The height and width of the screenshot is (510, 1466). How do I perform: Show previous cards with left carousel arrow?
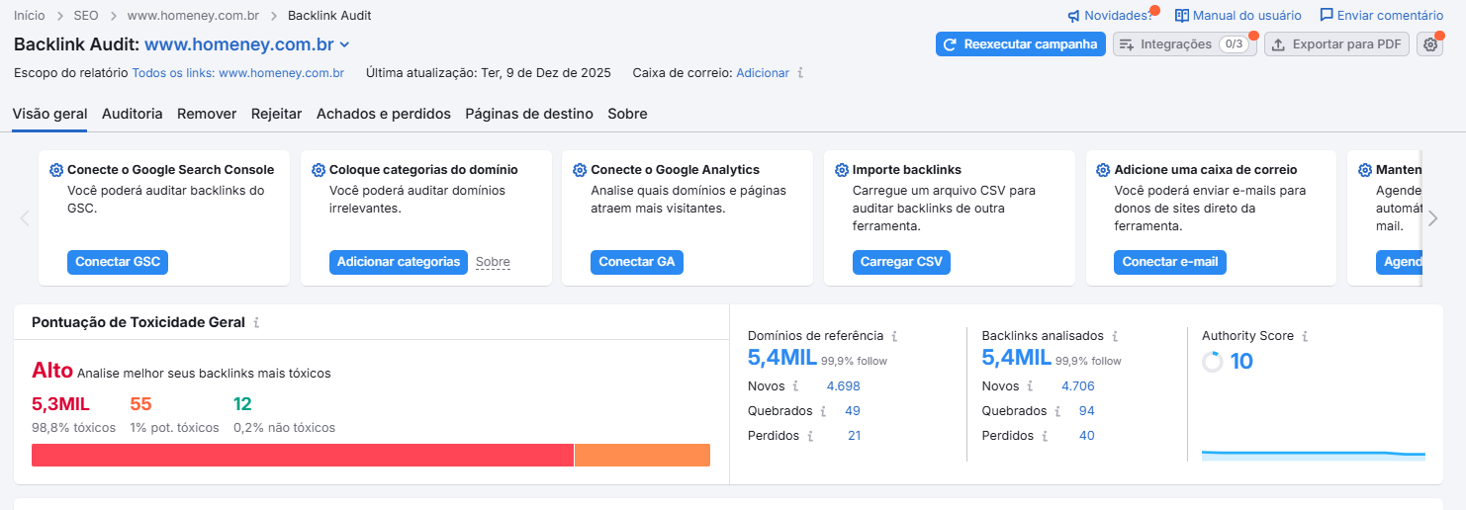pos(25,218)
